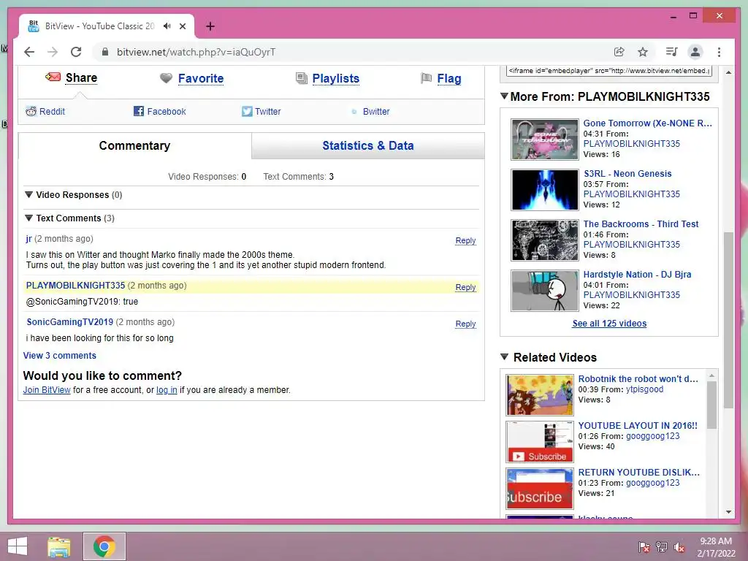
Task: Open the Favorite link
Action: tap(201, 79)
